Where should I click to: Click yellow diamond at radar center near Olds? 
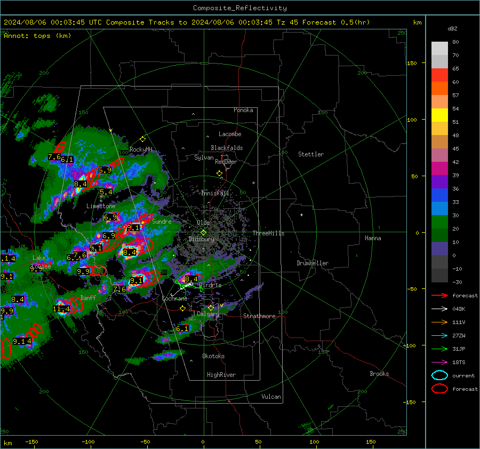(203, 233)
